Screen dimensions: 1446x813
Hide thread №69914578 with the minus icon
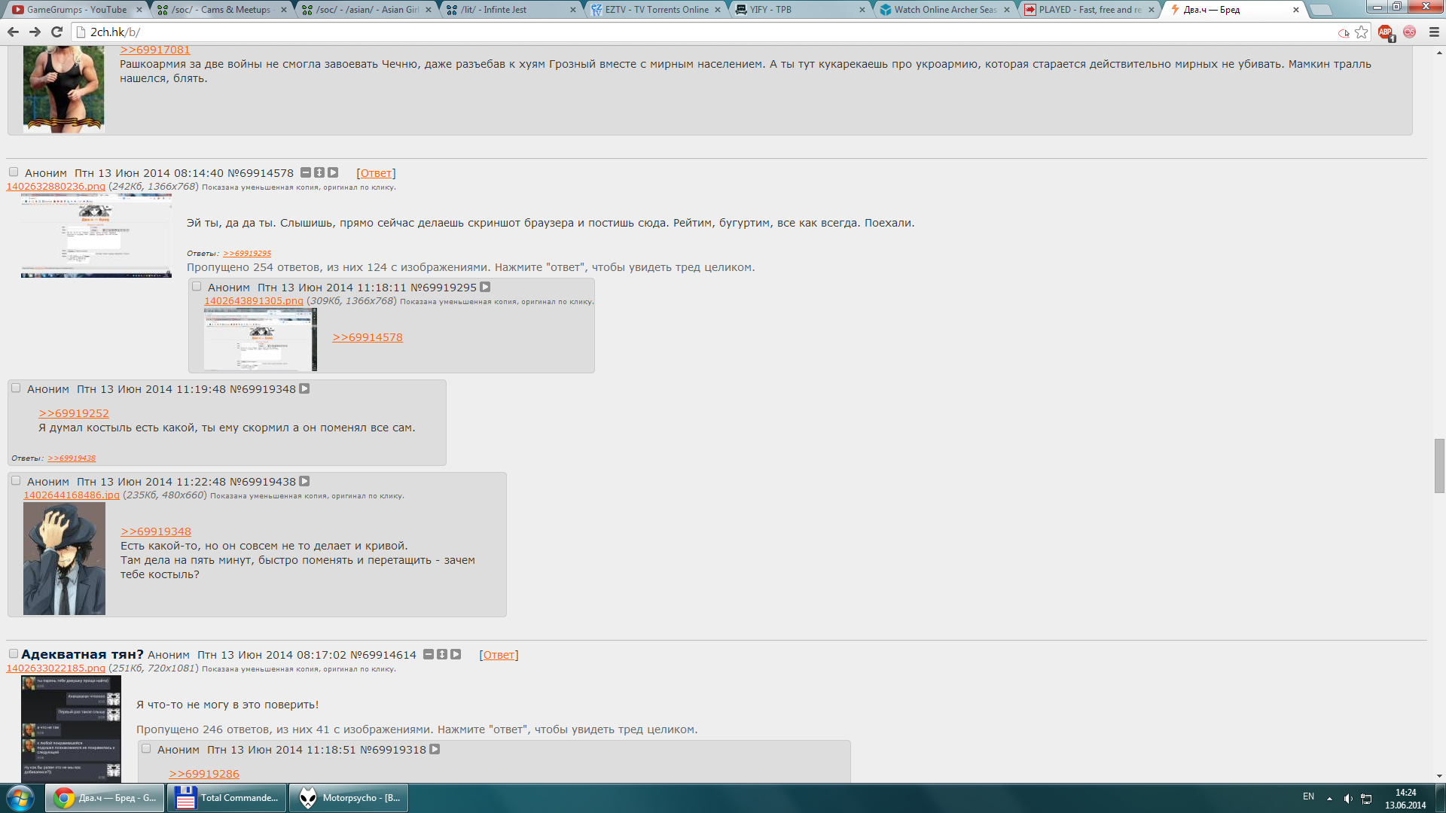coord(306,172)
